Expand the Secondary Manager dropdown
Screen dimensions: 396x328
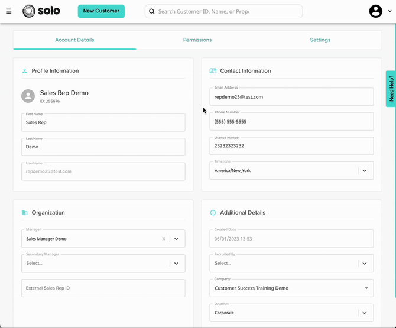click(176, 264)
